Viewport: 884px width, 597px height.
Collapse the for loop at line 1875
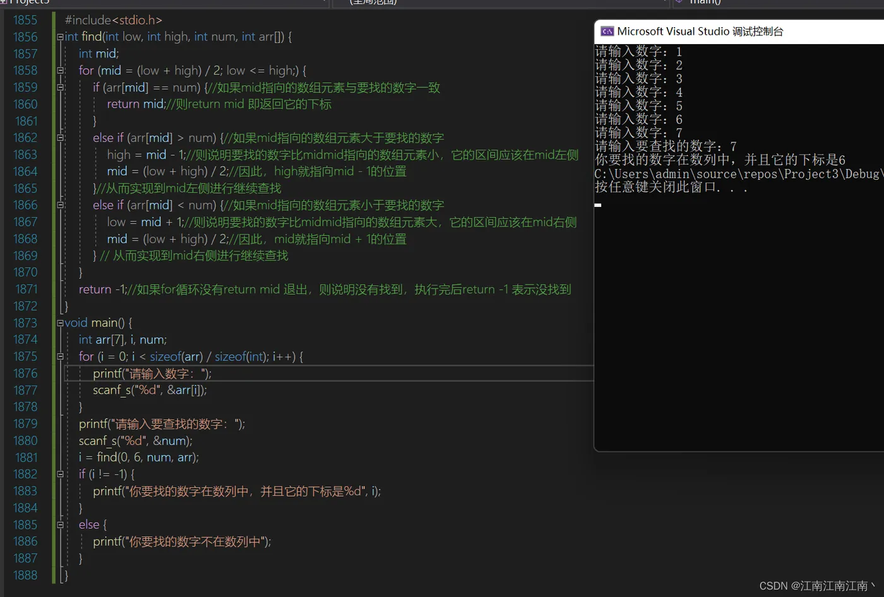coord(60,357)
